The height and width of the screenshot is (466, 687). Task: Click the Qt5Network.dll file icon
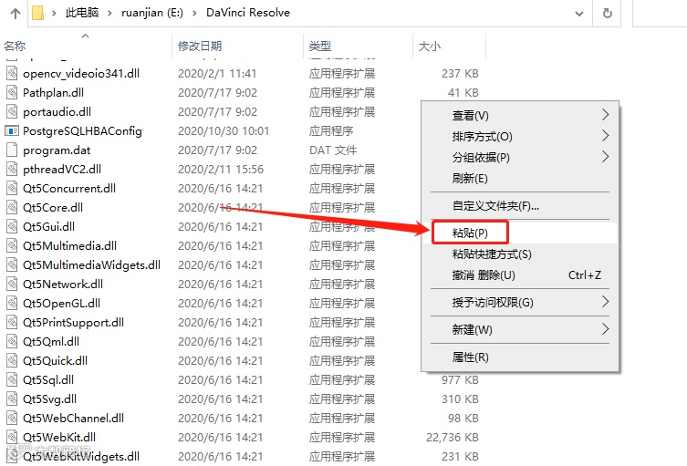[12, 284]
